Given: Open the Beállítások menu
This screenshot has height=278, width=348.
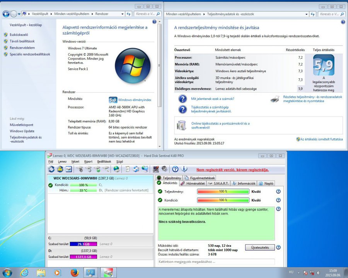Looking at the screenshot, I should coord(104,162).
